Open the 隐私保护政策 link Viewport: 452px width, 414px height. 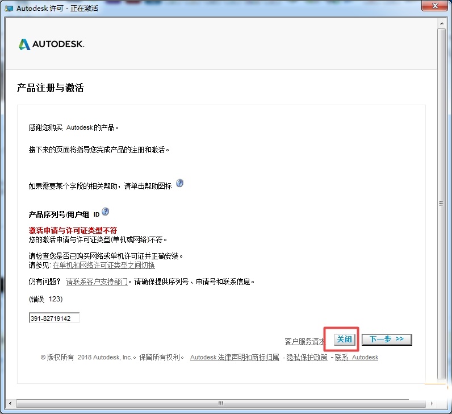[307, 357]
